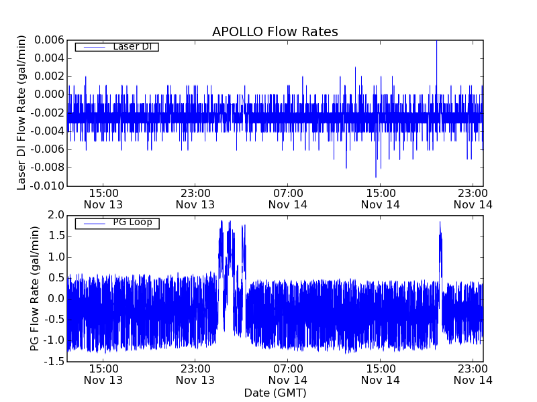Click top plot's "07:00 Nov 14" time label

coord(288,198)
